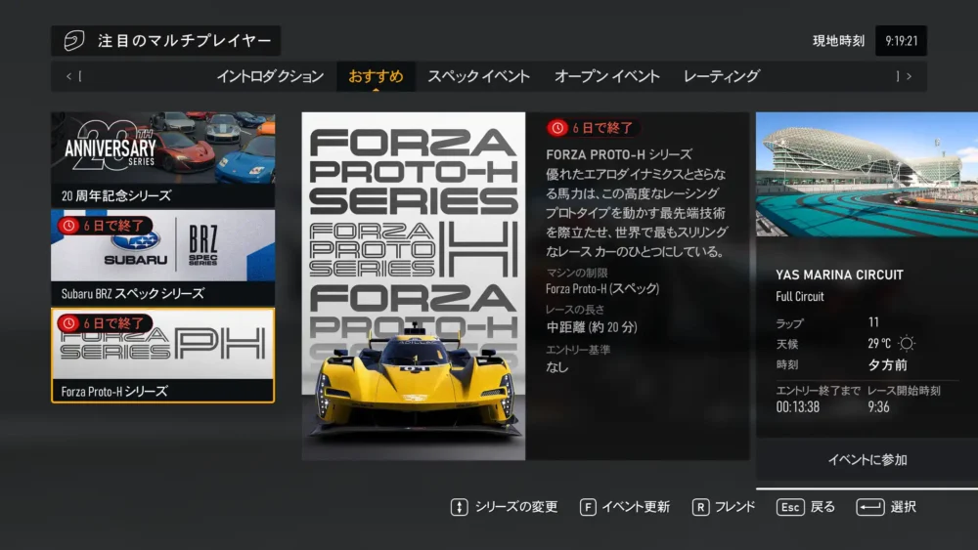
Task: Click the F key icon for イベント更新
Action: (588, 507)
